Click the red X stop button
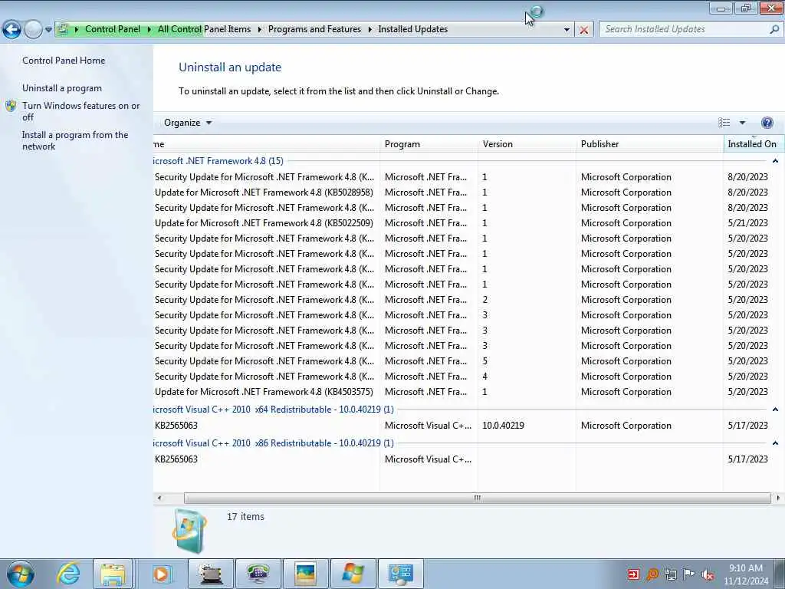 (x=583, y=30)
